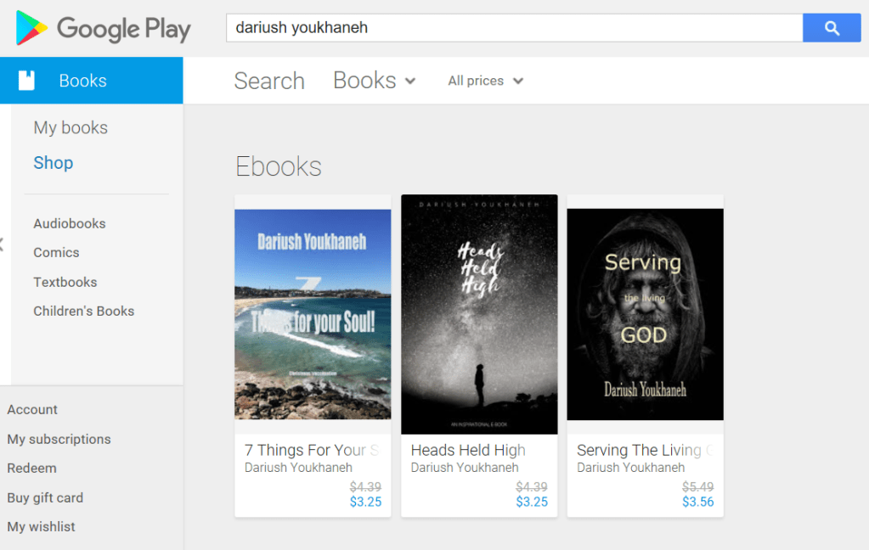Image resolution: width=869 pixels, height=550 pixels.
Task: Click the Redeem link
Action: [31, 468]
